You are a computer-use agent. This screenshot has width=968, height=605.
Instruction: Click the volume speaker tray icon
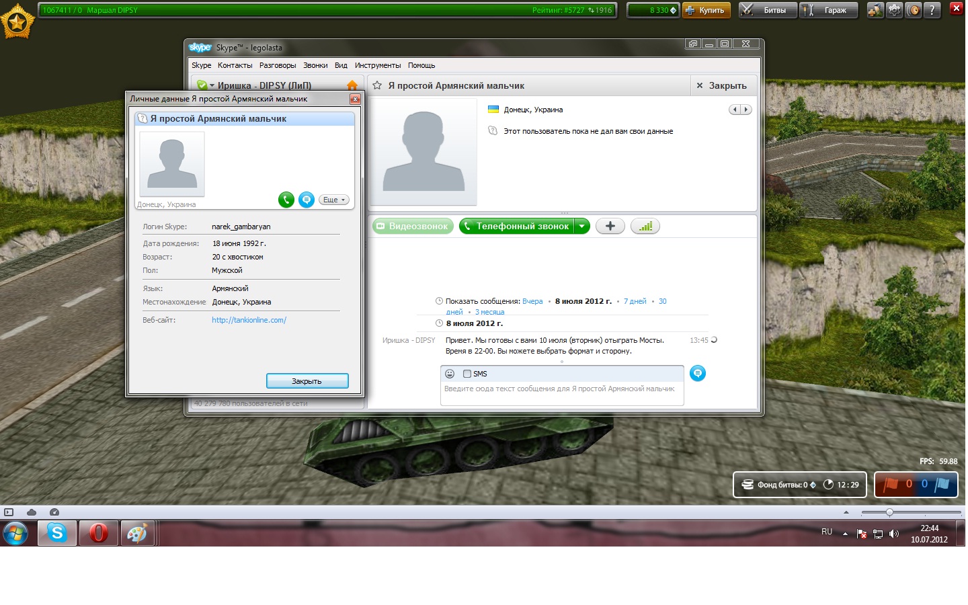(x=894, y=534)
